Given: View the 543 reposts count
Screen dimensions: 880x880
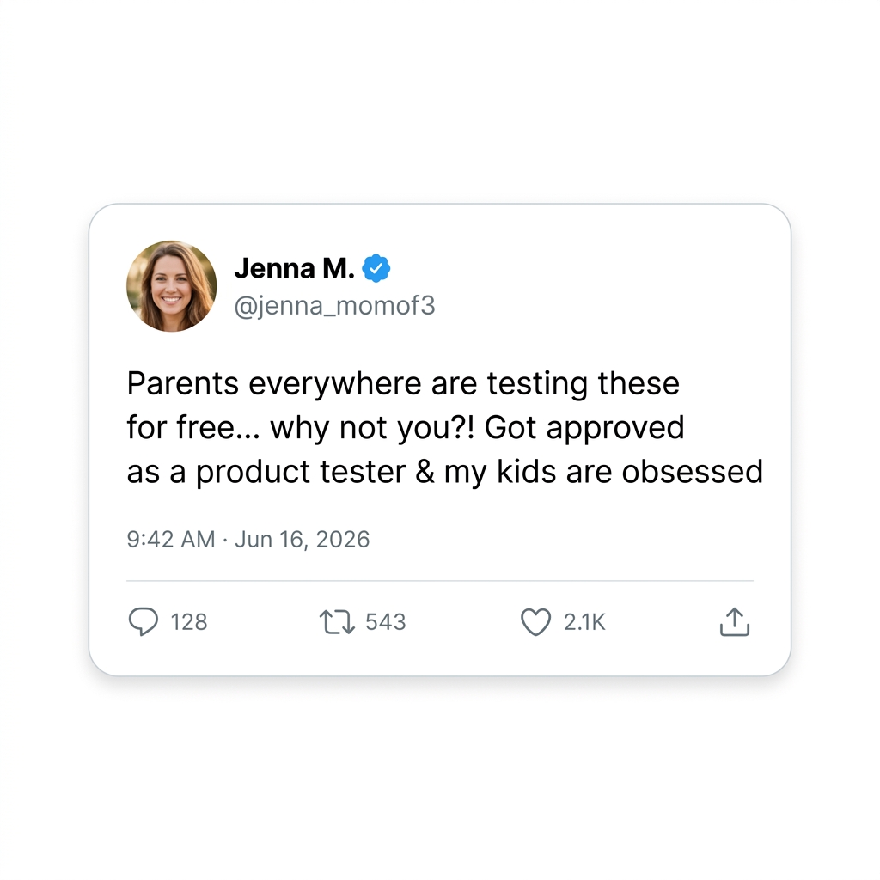Looking at the screenshot, I should (x=386, y=622).
